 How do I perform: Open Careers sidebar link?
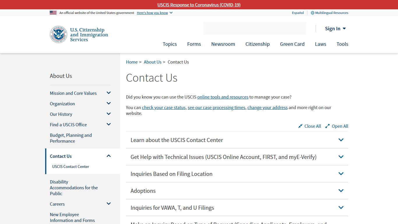[x=57, y=204]
